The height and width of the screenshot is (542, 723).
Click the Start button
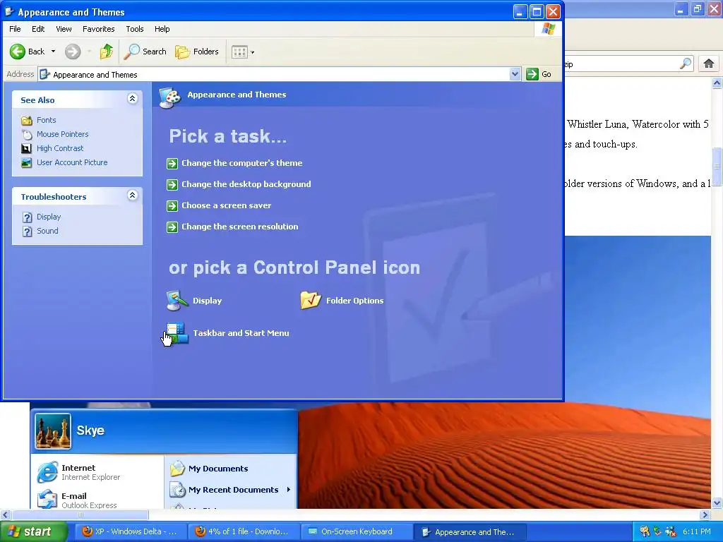coord(33,532)
